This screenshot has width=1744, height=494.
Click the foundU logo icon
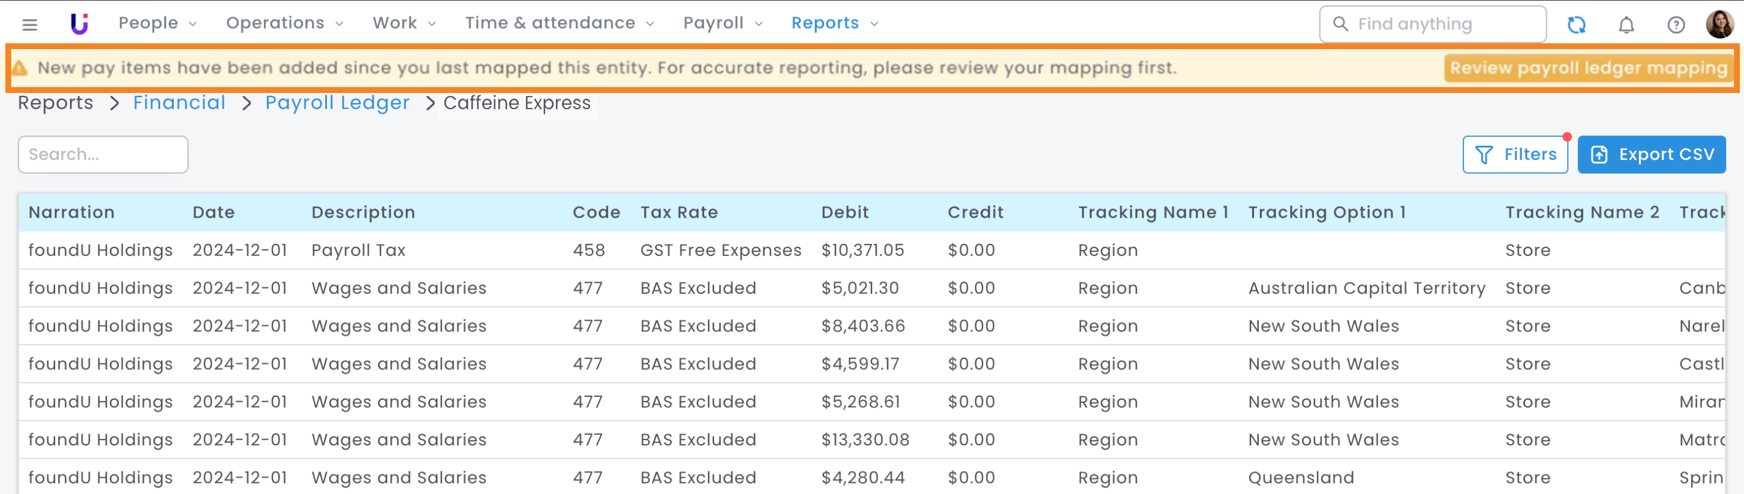point(79,24)
